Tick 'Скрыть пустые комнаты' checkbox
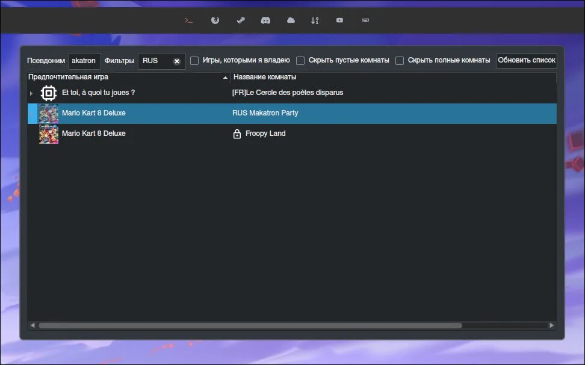This screenshot has height=365, width=585. point(300,61)
